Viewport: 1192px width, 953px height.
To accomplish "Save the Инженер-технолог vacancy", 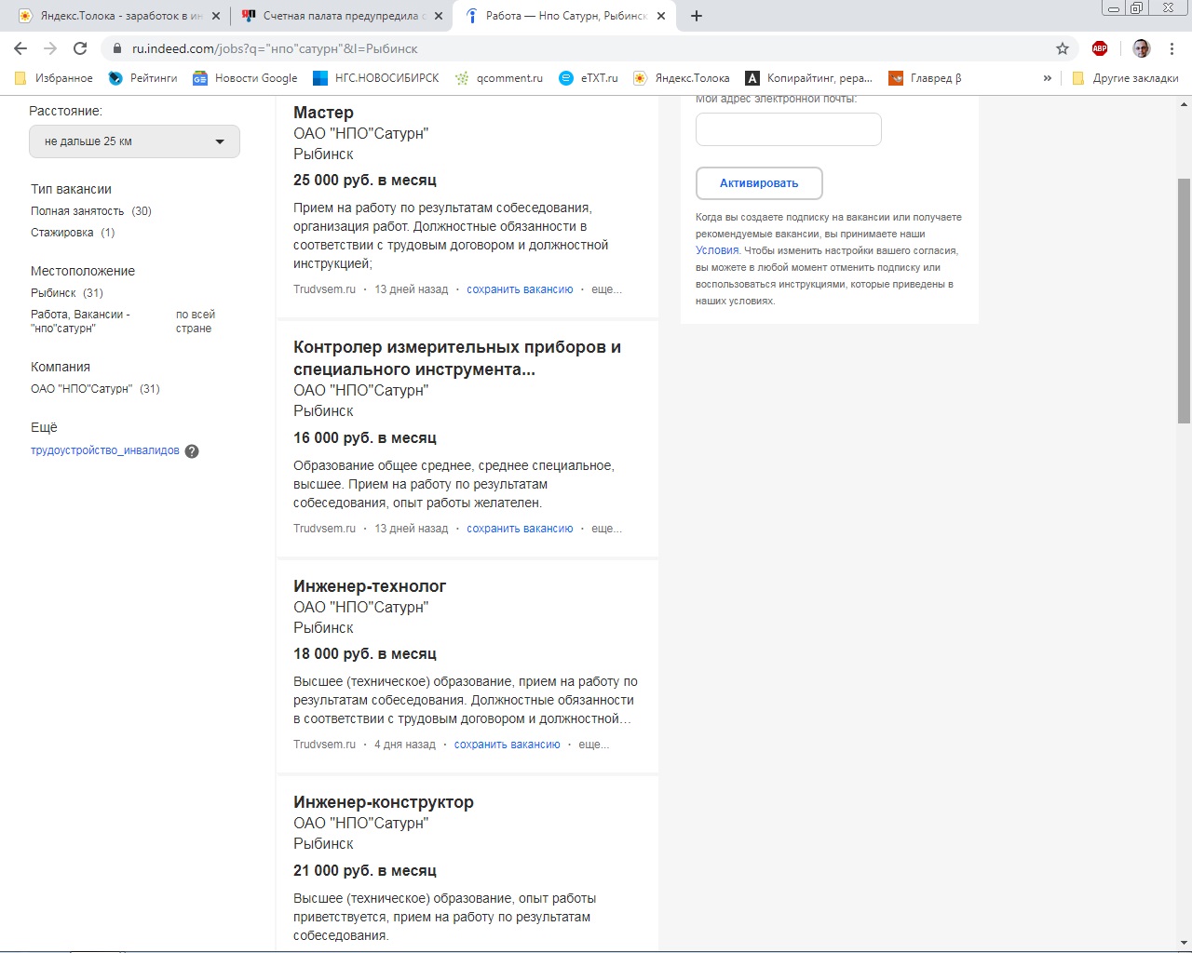I will tap(508, 745).
